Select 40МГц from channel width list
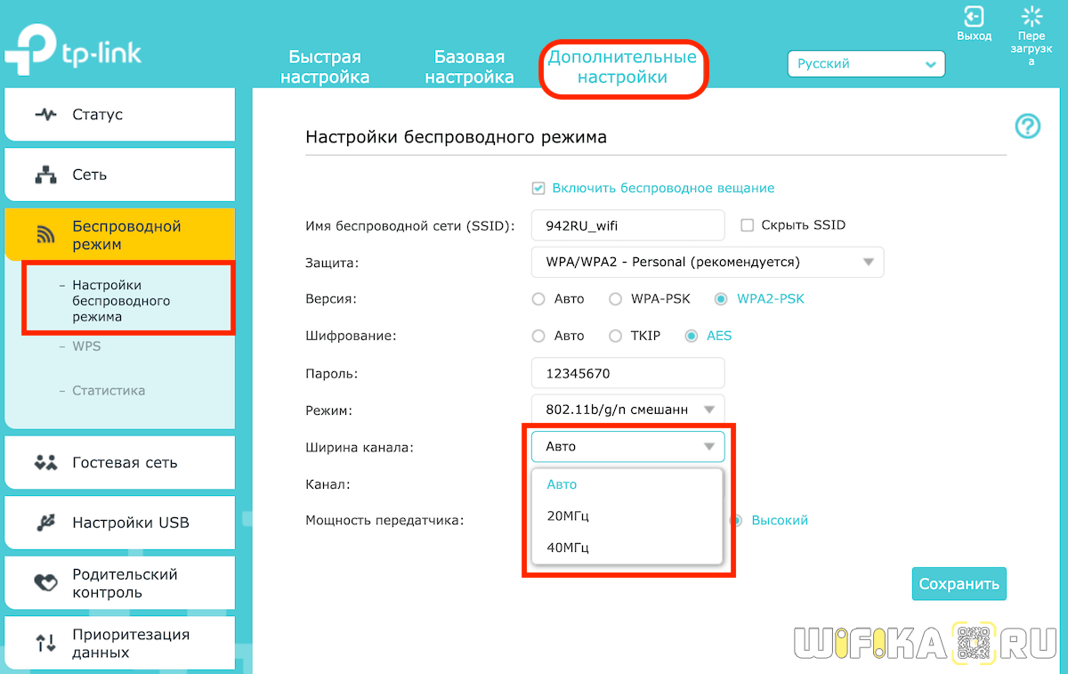This screenshot has height=674, width=1068. [568, 548]
